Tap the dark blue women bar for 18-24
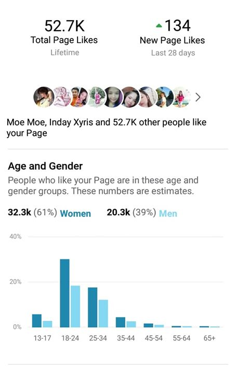 tap(64, 293)
